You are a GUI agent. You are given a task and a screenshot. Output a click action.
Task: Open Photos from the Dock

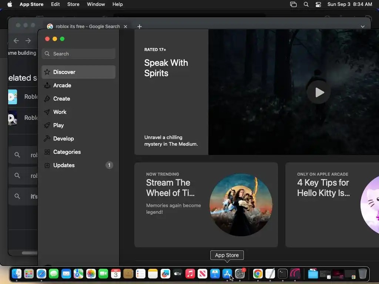[x=91, y=274]
